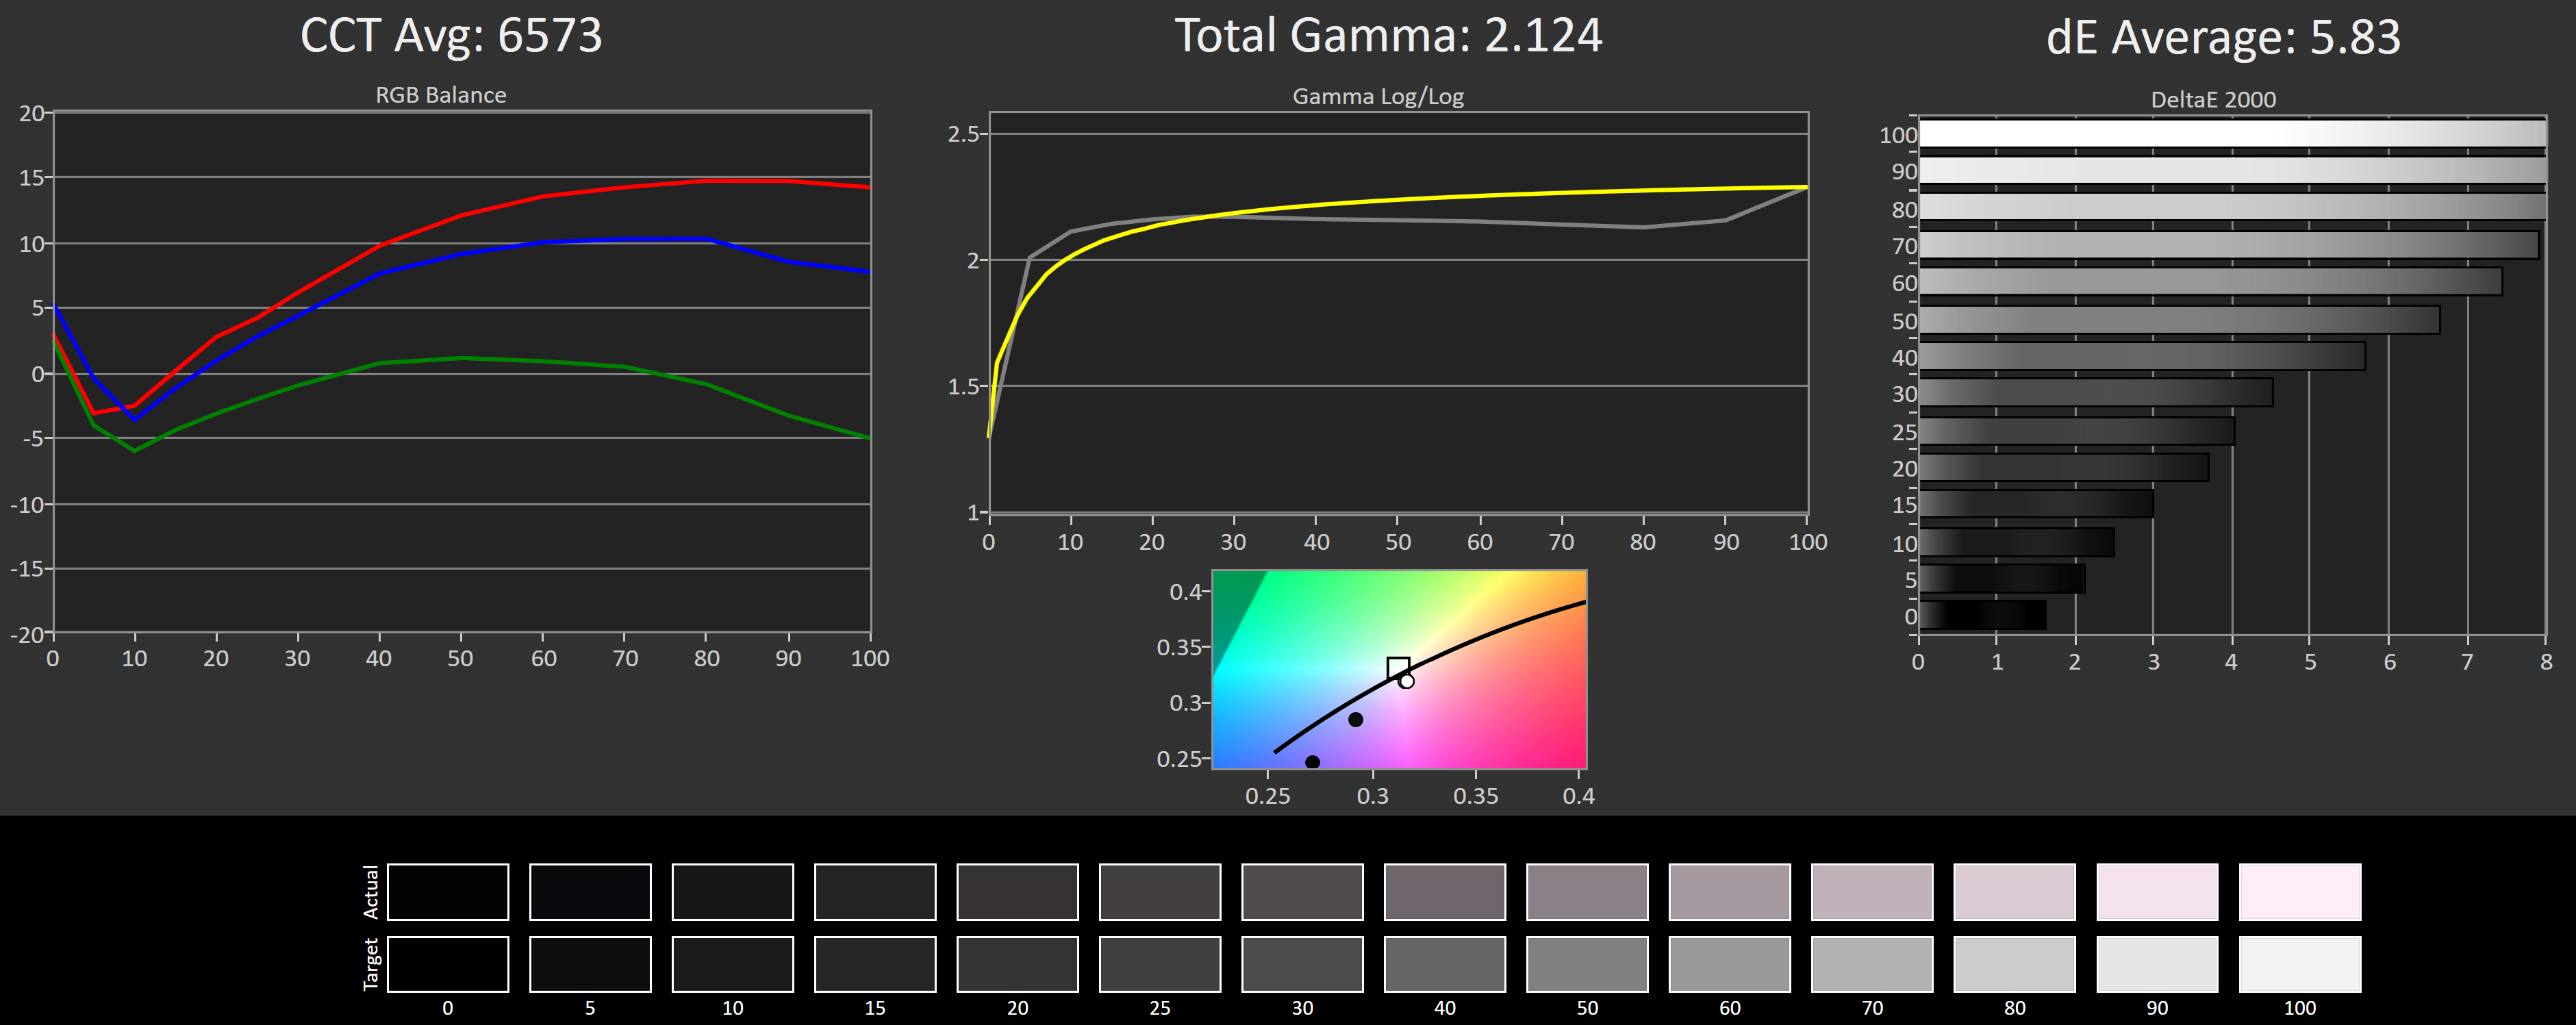Viewport: 2576px width, 1025px height.
Task: Click the white square marker in CIE chart
Action: [1398, 667]
